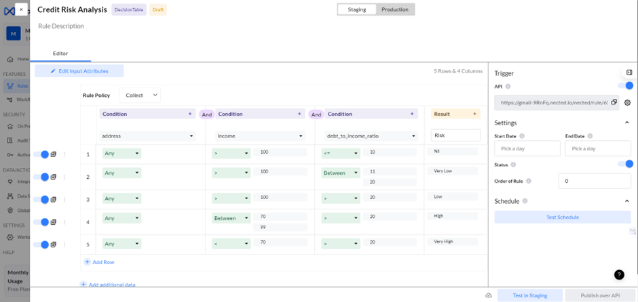Pick a Start Date
This screenshot has height=302, width=638.
(x=527, y=148)
